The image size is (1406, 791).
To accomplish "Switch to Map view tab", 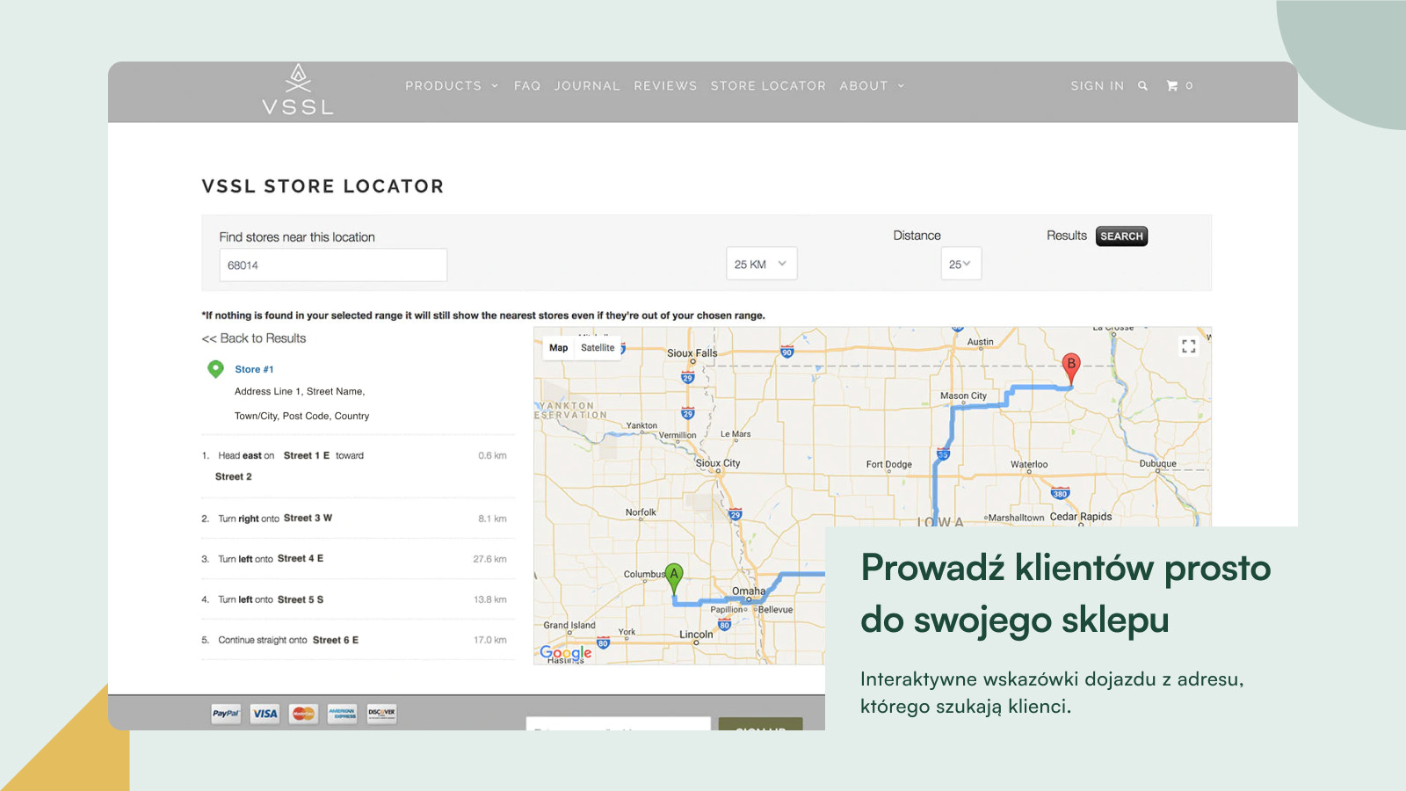I will point(559,348).
